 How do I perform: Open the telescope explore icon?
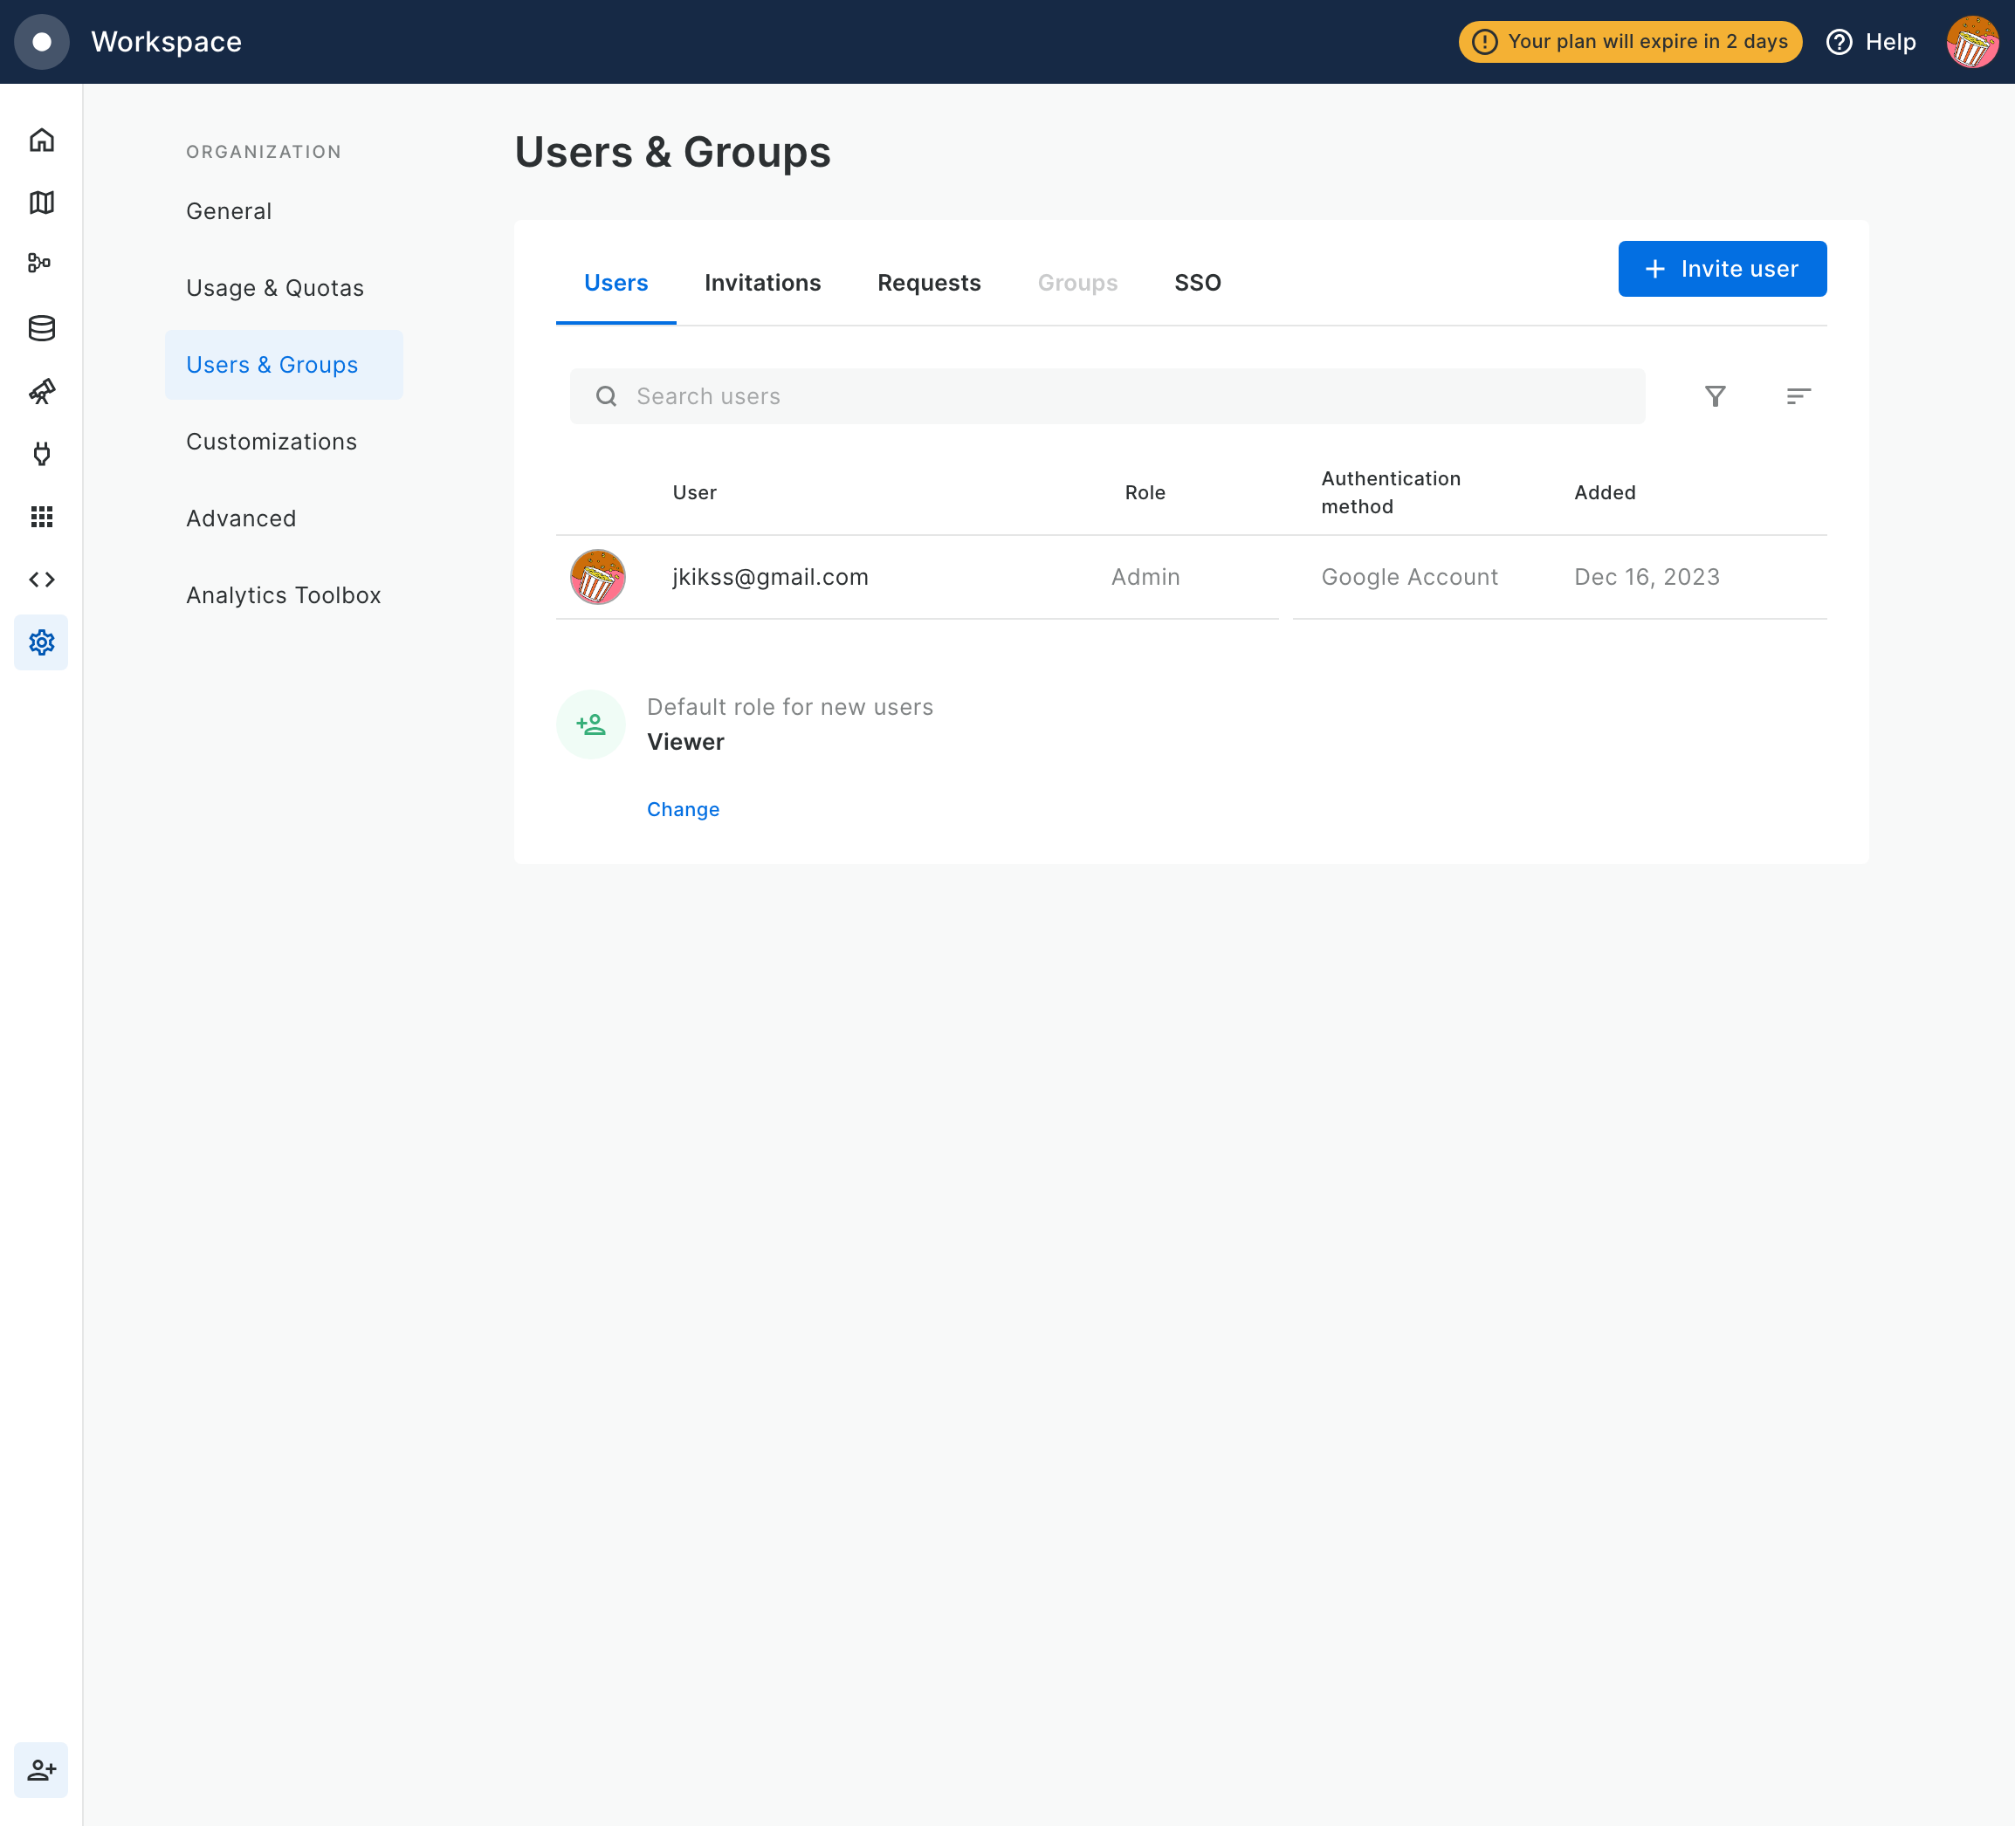[x=41, y=391]
